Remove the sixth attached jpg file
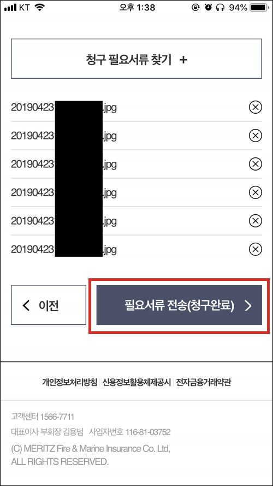 [256, 249]
